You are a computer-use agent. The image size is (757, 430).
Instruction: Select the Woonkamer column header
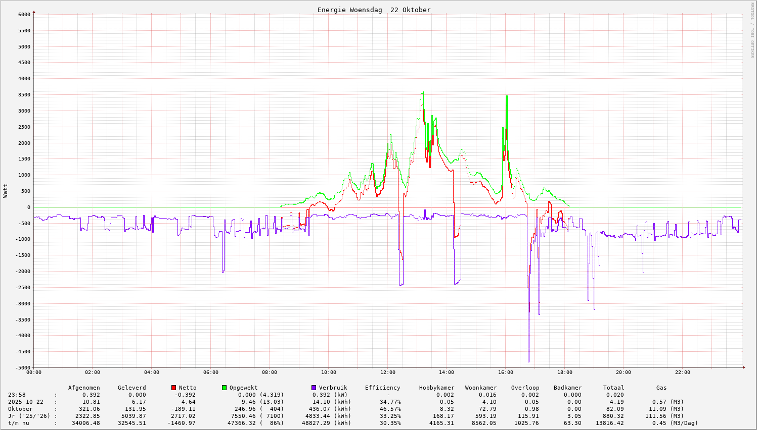point(480,388)
